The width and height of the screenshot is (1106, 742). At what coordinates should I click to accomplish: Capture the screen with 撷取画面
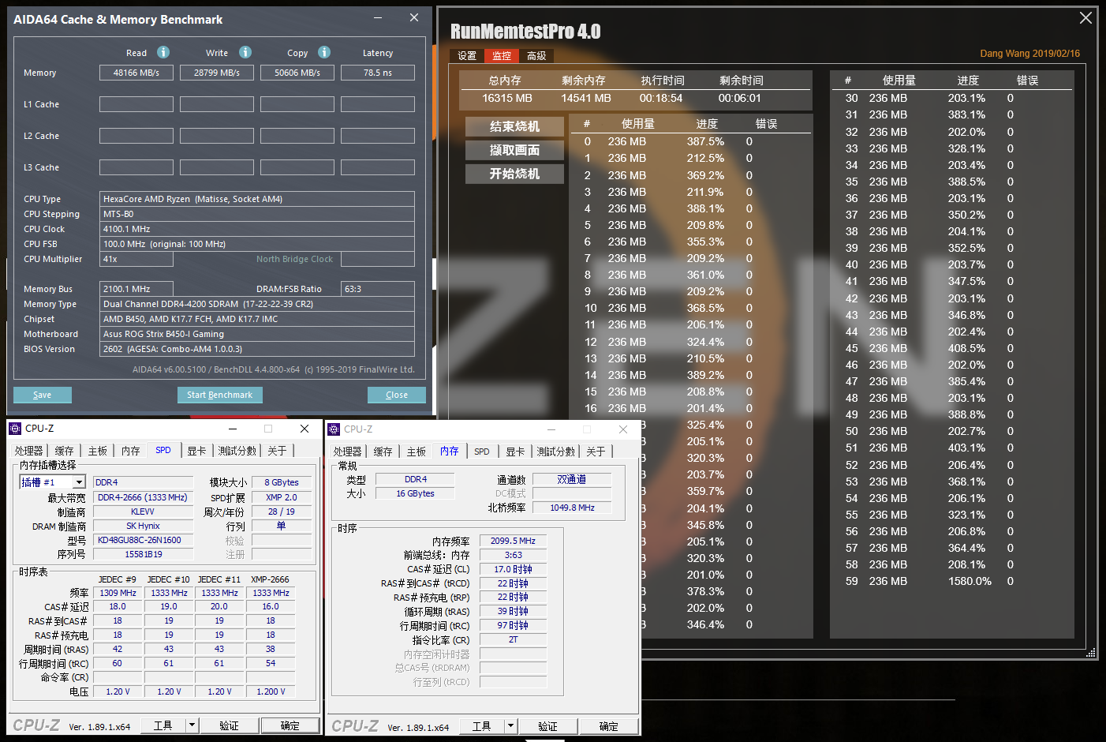coord(515,149)
